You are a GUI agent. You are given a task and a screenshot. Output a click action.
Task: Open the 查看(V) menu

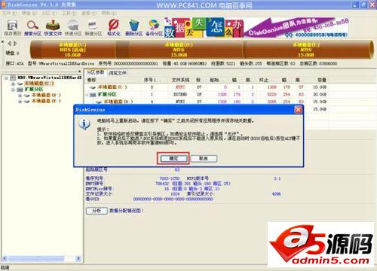pyautogui.click(x=89, y=13)
